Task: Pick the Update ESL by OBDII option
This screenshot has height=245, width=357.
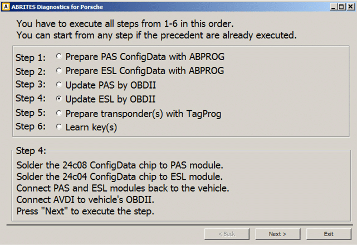Action: (60, 99)
